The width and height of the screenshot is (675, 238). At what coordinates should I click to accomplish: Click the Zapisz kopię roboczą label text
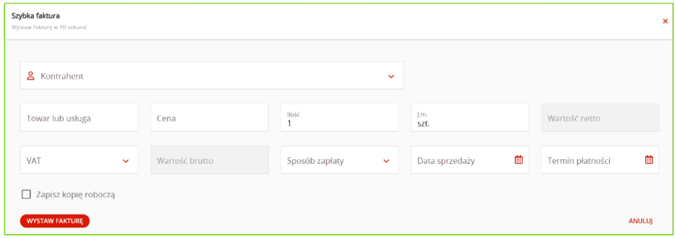[76, 195]
